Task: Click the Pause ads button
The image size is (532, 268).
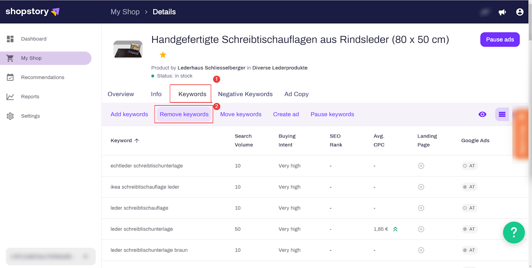Action: point(500,39)
